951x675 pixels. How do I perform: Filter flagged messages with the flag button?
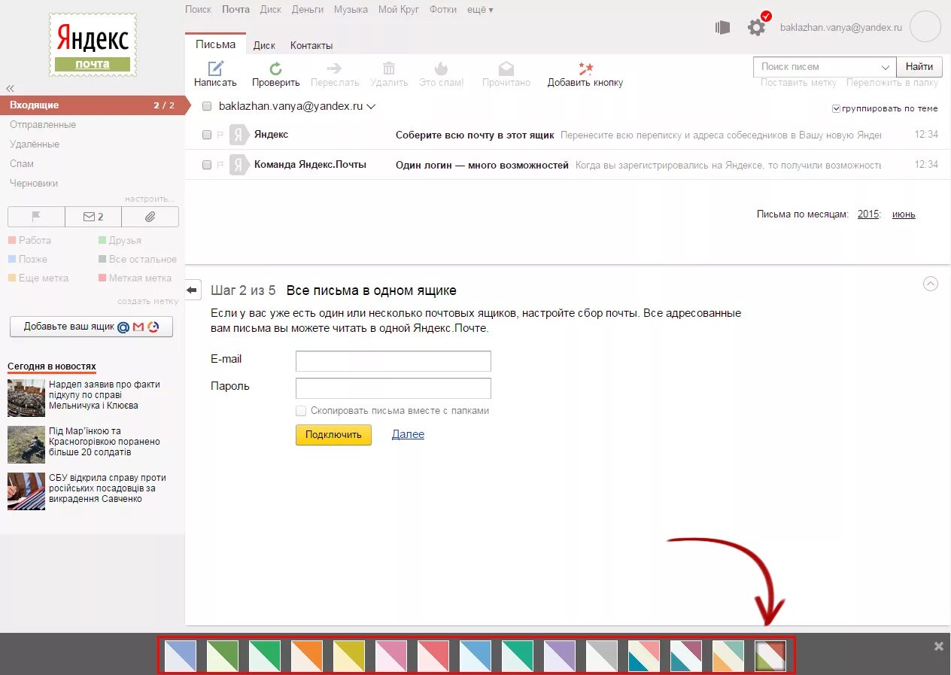(36, 217)
